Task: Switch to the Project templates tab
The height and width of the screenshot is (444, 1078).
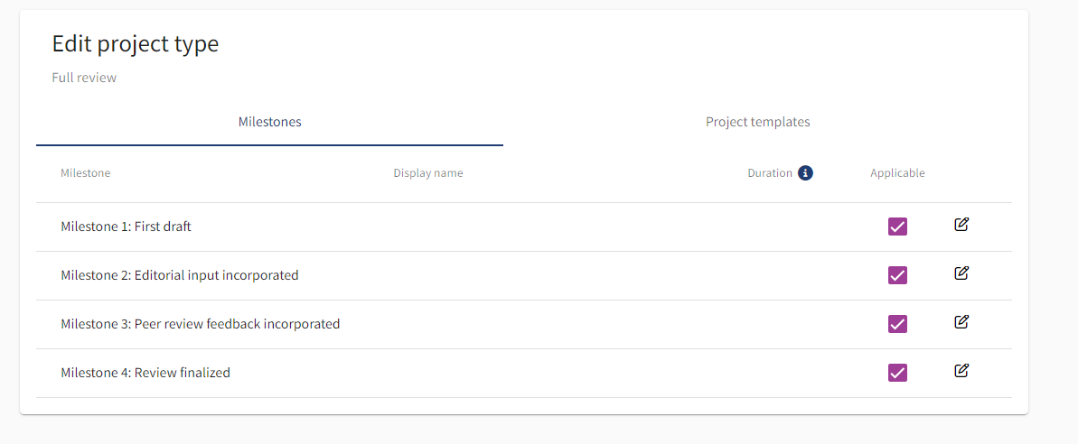Action: (757, 122)
